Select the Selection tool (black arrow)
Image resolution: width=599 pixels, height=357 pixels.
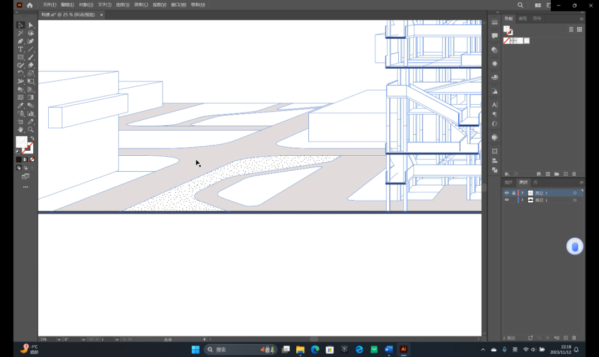pyautogui.click(x=21, y=25)
